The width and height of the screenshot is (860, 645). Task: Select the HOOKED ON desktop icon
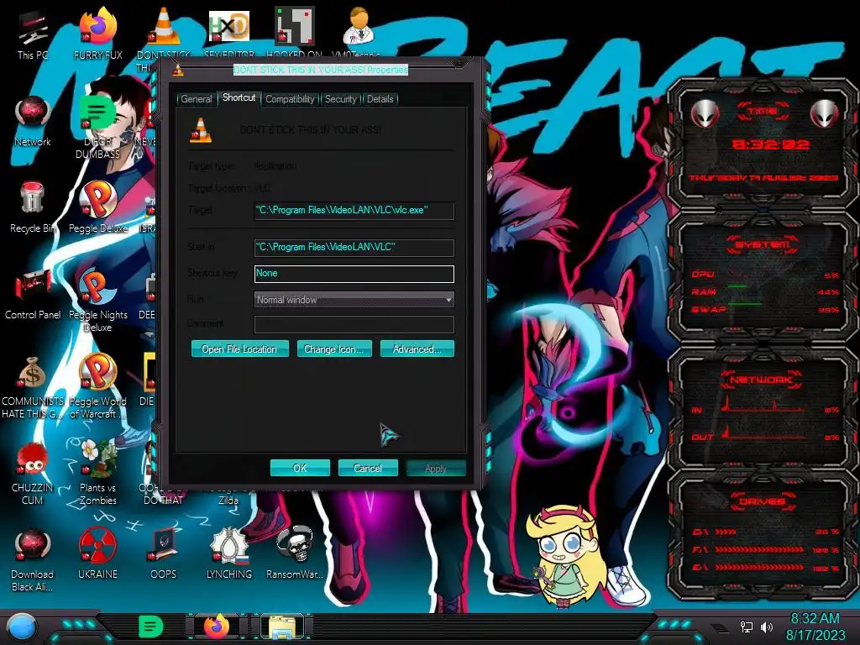click(294, 32)
